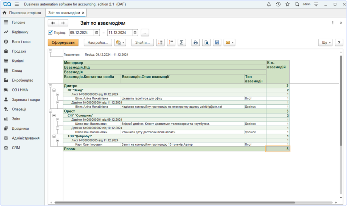
Task: Close the Звіт по взаємодіям tab
Action: 83,13
